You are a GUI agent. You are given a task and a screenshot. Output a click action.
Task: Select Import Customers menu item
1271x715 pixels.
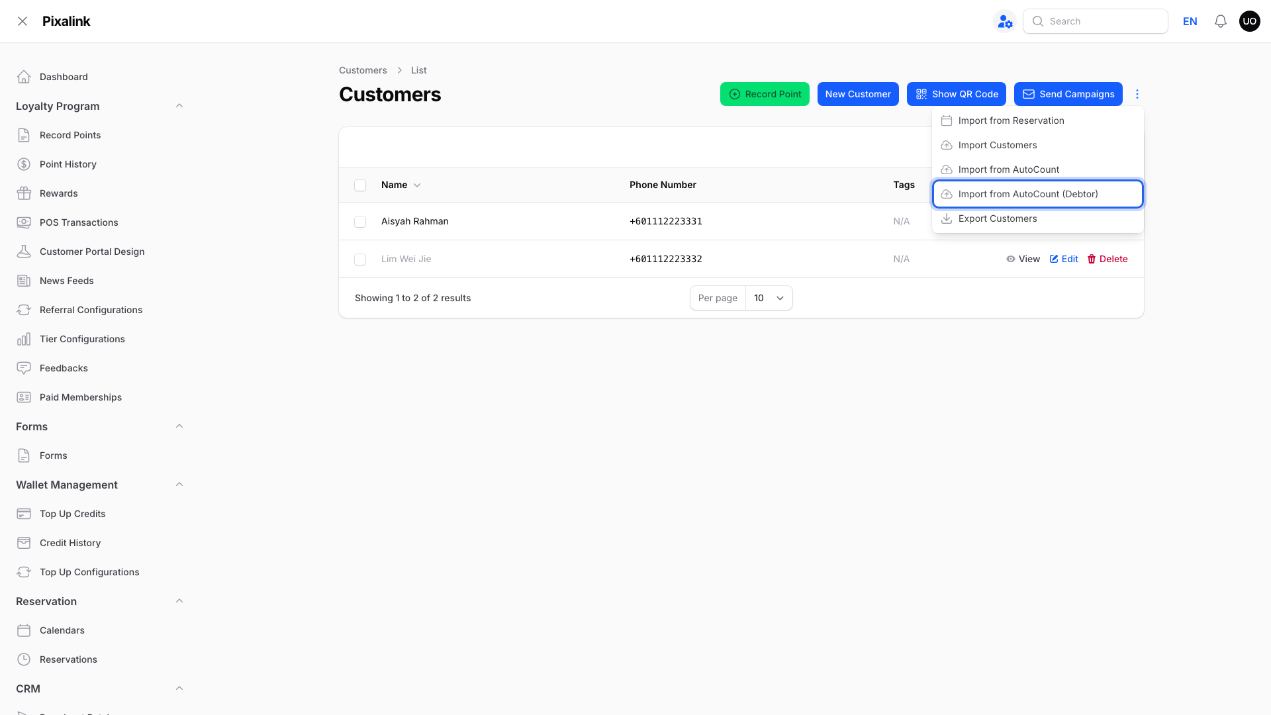pos(1037,145)
